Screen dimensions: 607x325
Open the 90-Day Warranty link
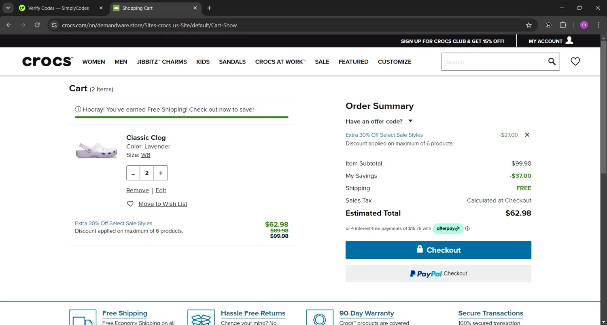click(x=367, y=313)
